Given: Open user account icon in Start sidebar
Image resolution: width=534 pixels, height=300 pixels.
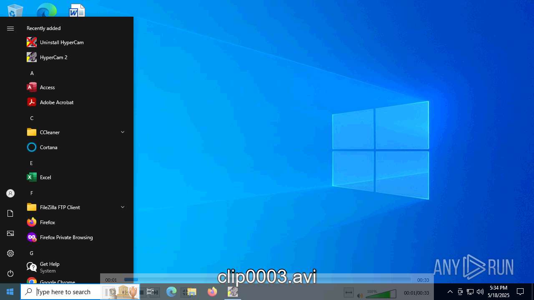Looking at the screenshot, I should tap(10, 193).
